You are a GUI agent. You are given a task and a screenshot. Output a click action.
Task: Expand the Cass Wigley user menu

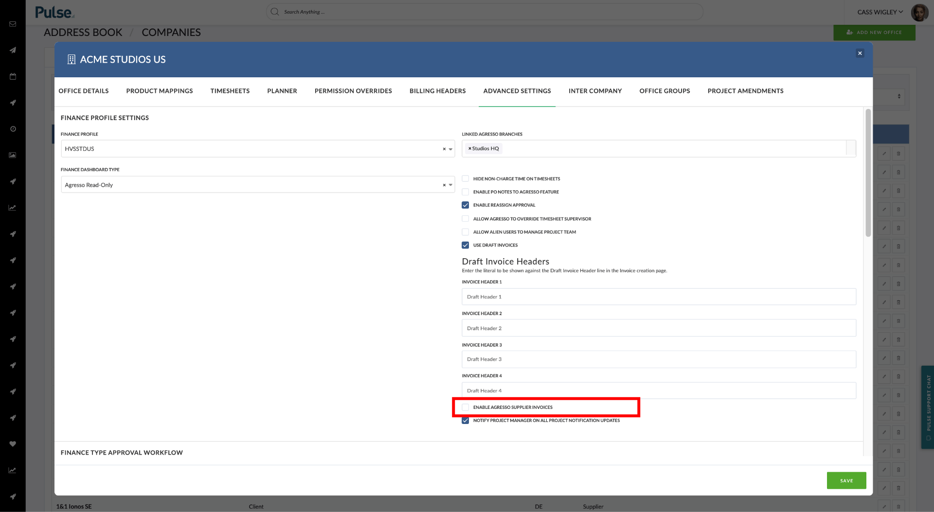880,12
